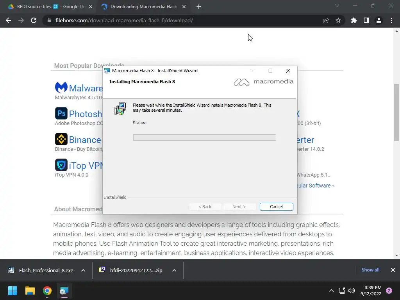Close the downloads bar

click(x=393, y=270)
